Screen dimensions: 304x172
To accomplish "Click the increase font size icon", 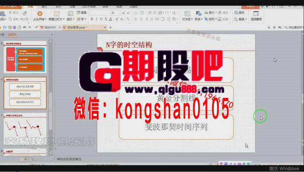I will (124, 13).
